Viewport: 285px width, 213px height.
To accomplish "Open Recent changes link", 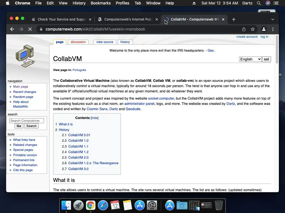I will (x=24, y=92).
